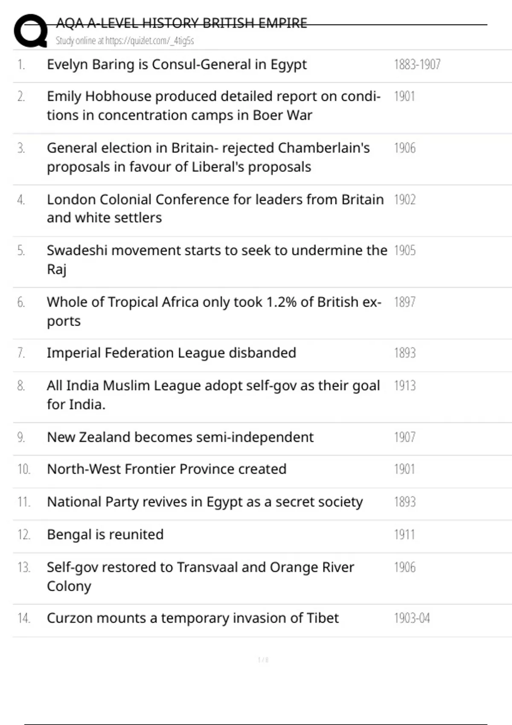The width and height of the screenshot is (512, 725).
Task: Select the Evelyn Baring Consul-General term
Action: (x=177, y=64)
